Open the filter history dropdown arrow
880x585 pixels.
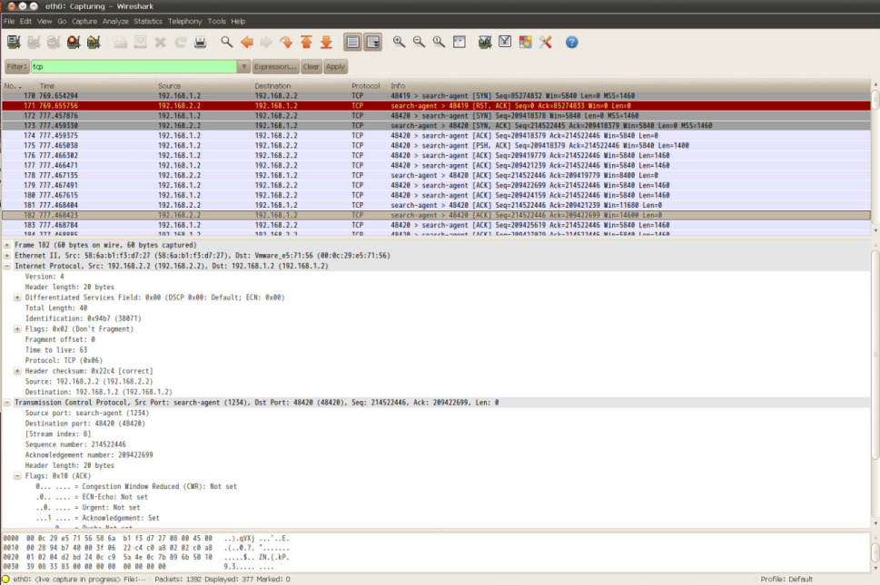[x=243, y=67]
